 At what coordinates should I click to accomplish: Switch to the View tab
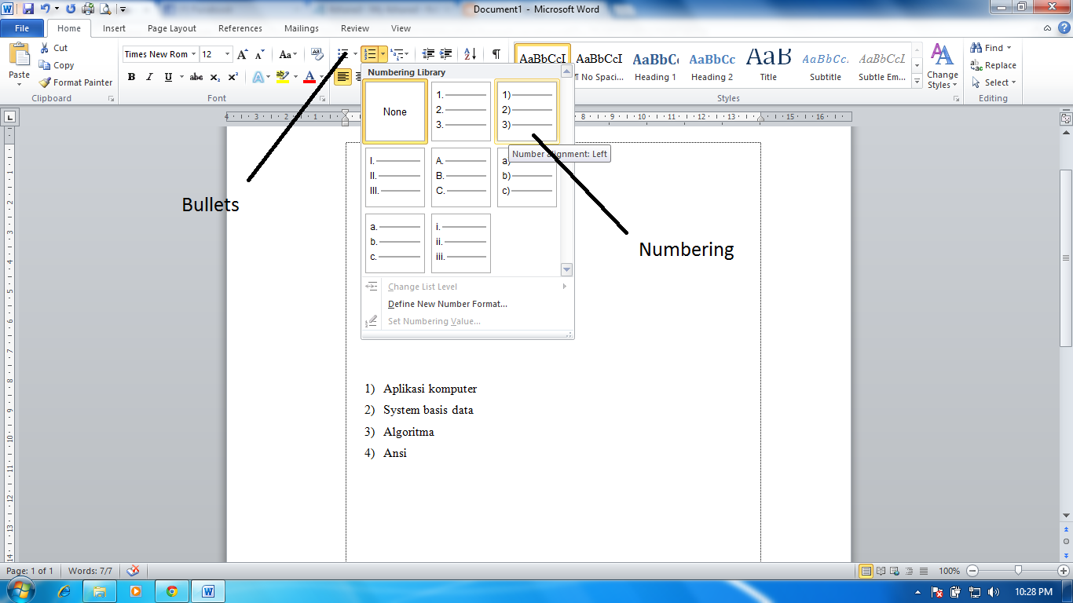[x=401, y=28]
